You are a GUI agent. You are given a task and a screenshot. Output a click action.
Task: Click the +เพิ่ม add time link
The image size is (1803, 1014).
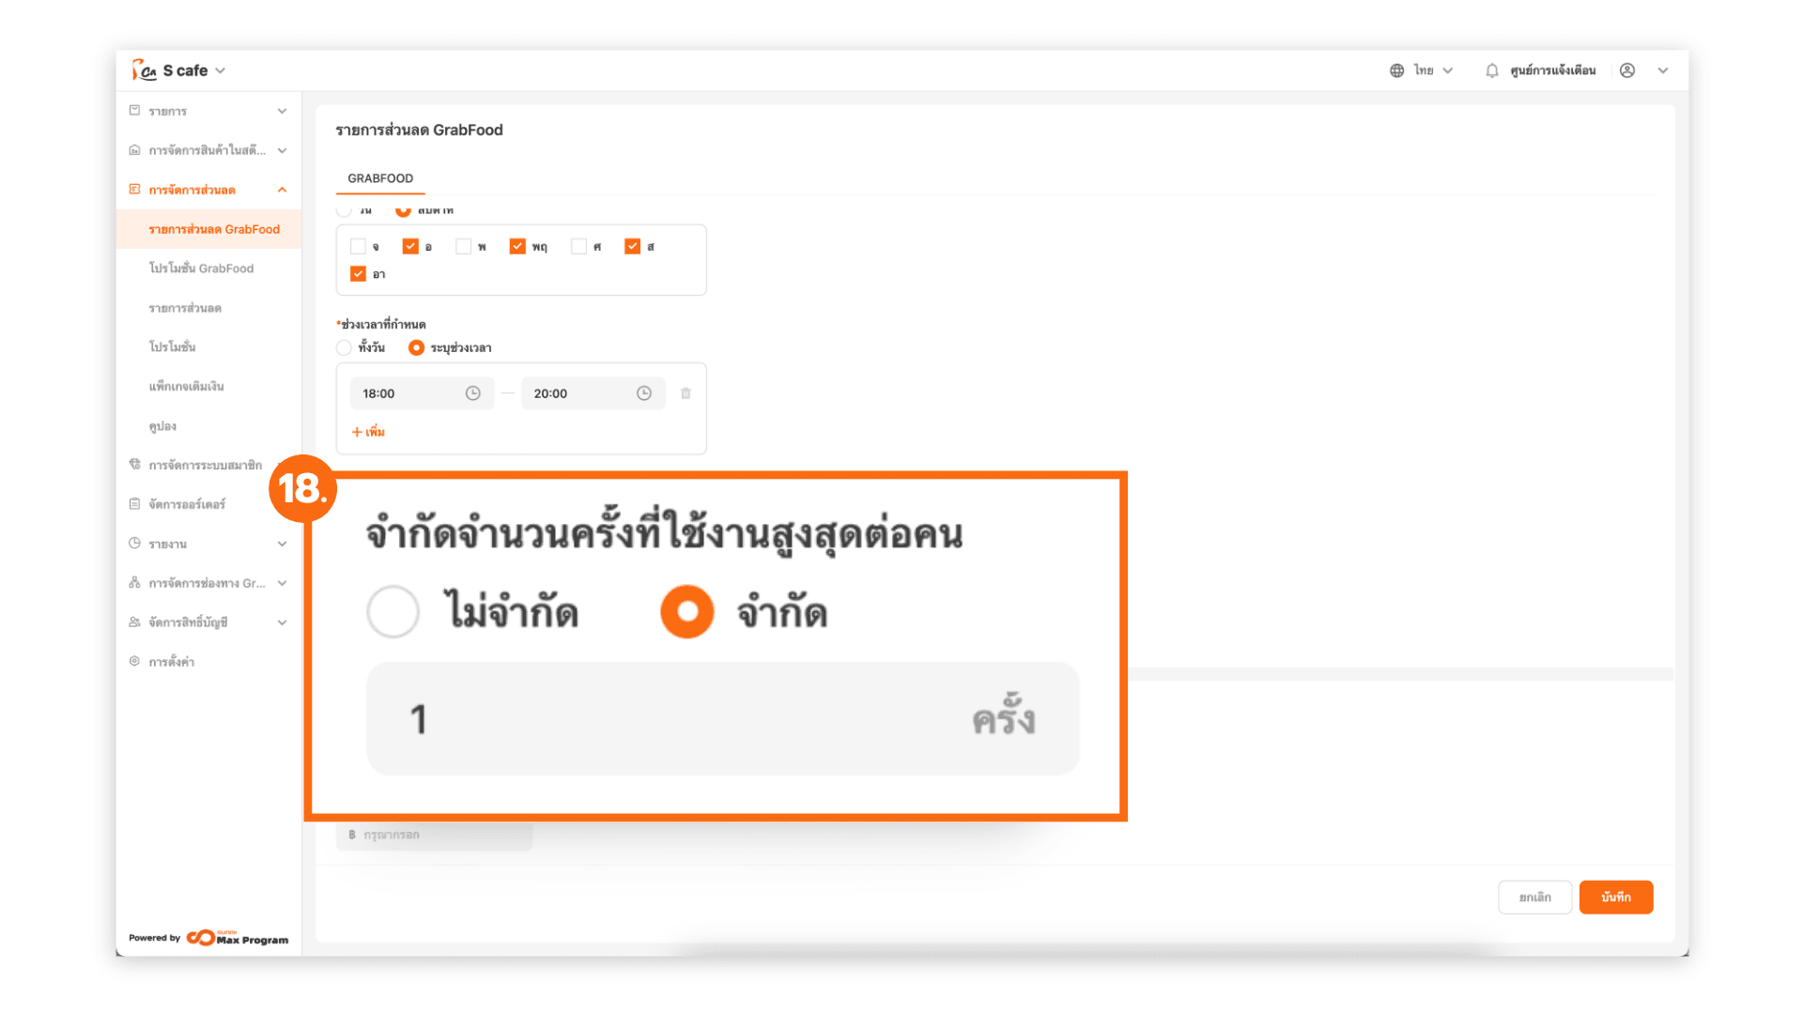[368, 432]
